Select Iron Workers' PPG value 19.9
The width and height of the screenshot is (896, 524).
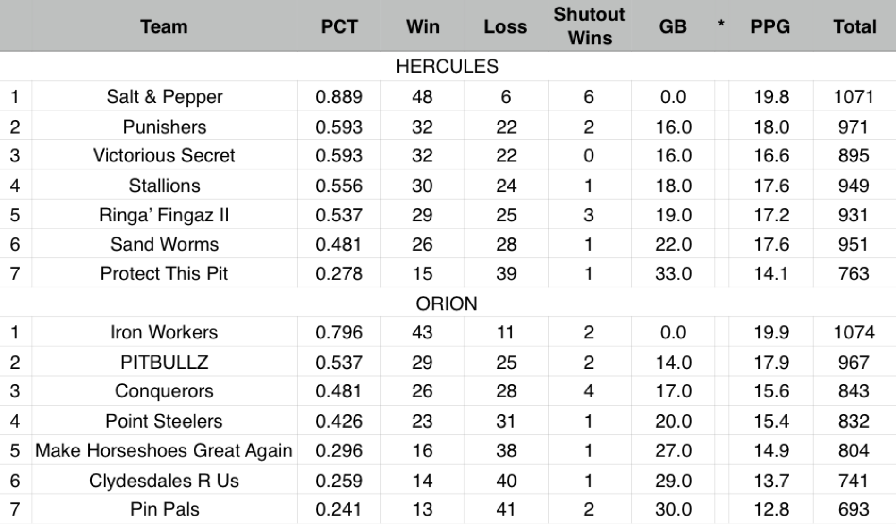[771, 332]
